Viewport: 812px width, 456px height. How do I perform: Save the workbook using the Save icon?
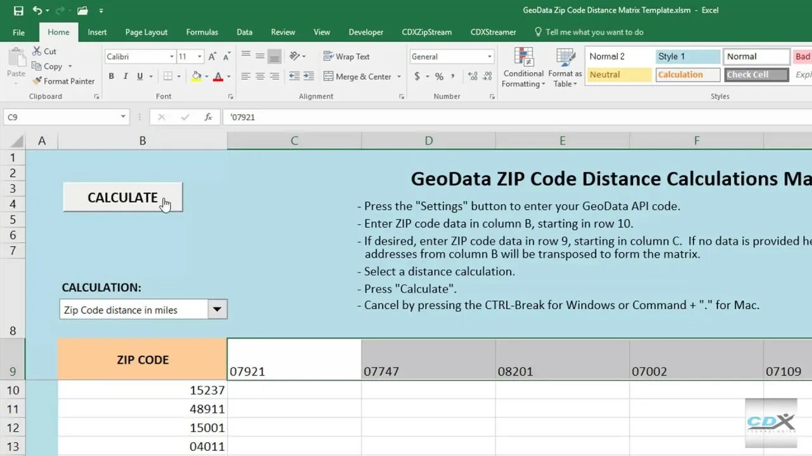tap(18, 10)
